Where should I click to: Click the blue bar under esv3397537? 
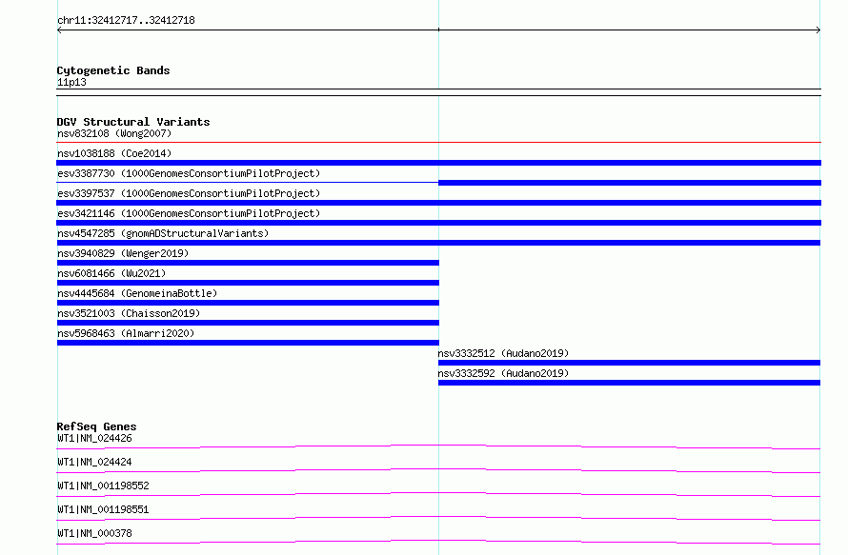(438, 203)
